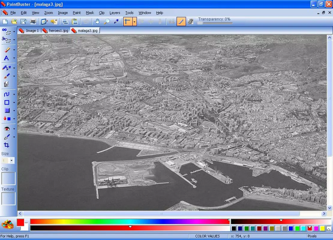Click the horizontal scrollbar right arrow

click(324, 214)
